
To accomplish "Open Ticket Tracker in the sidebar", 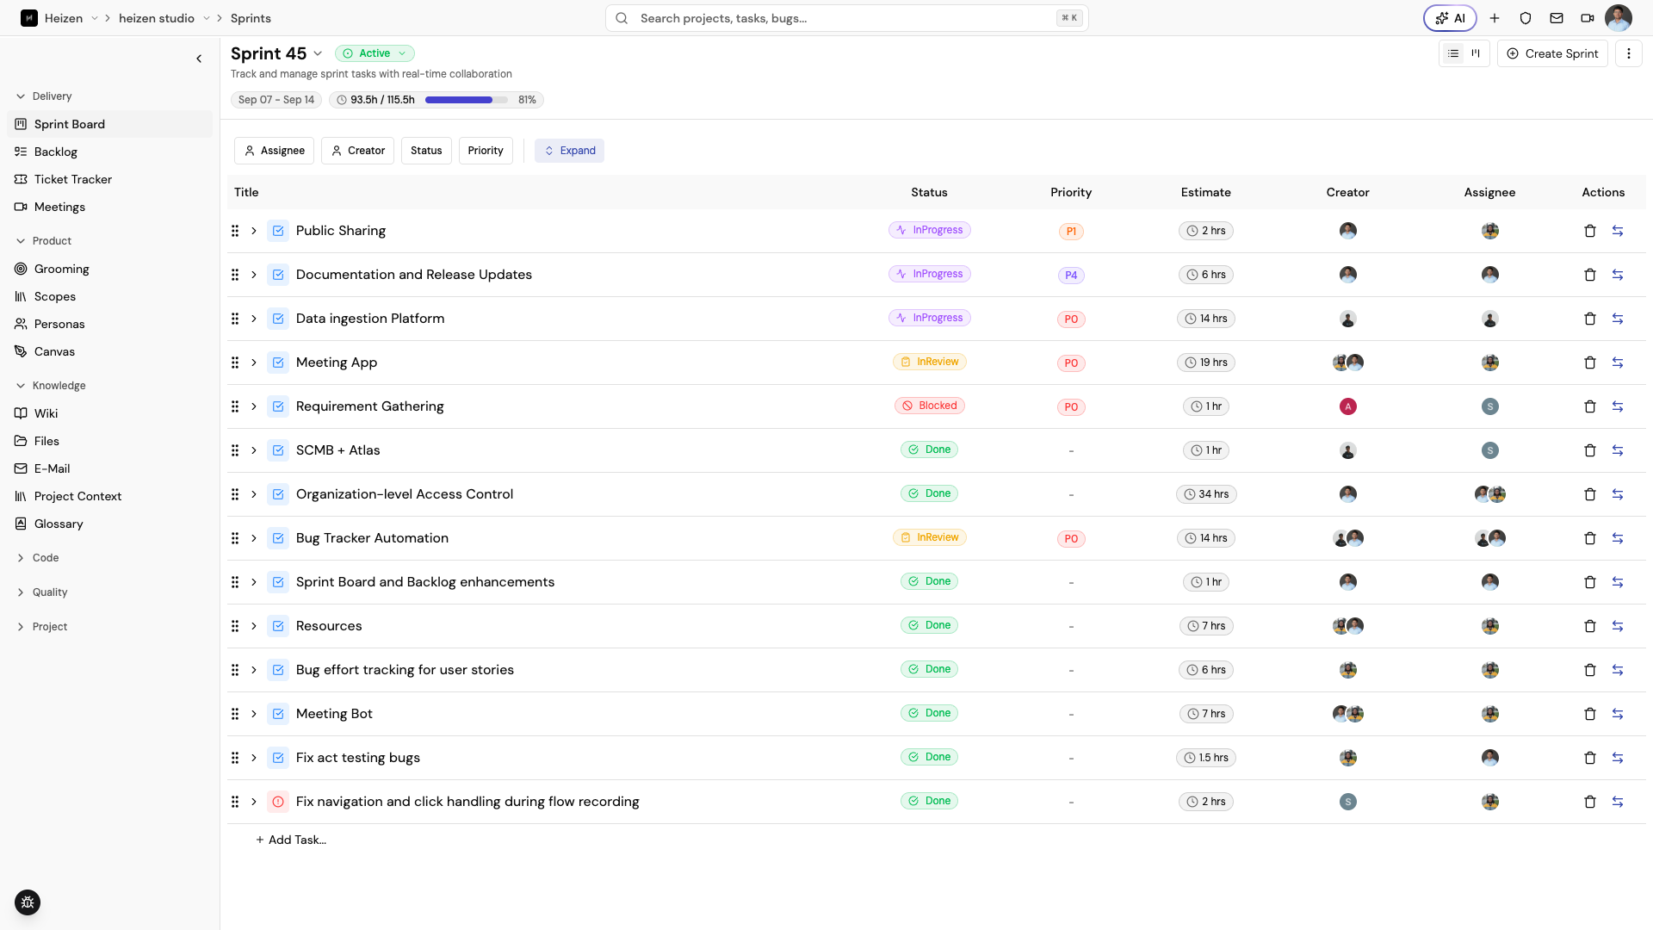I will [x=109, y=179].
